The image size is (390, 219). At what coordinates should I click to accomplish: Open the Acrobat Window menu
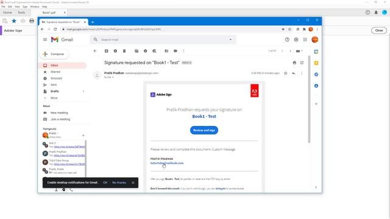point(35,7)
